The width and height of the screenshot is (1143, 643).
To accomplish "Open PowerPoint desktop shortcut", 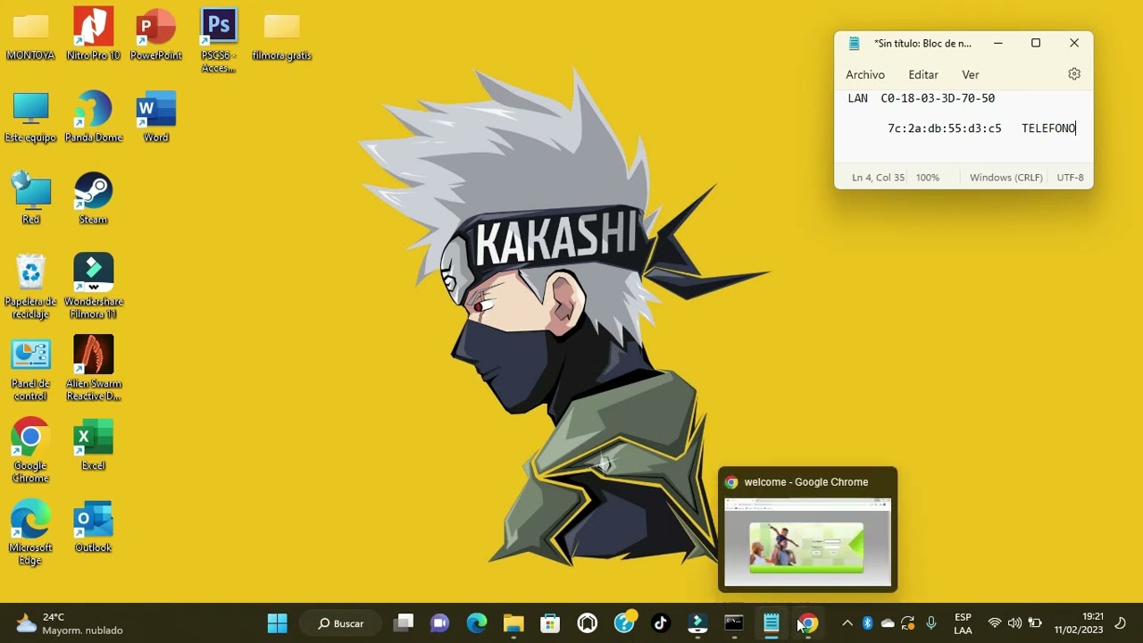I will pos(155,36).
